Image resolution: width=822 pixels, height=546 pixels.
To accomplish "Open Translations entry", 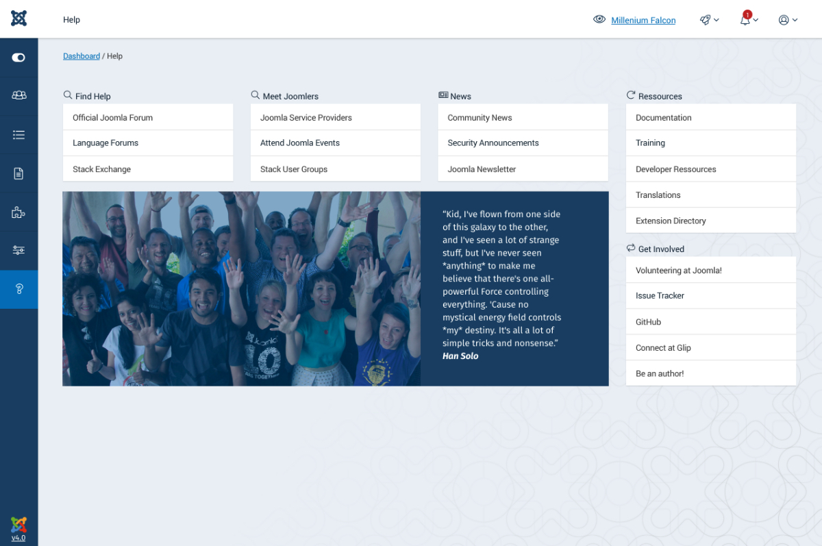I will click(711, 195).
